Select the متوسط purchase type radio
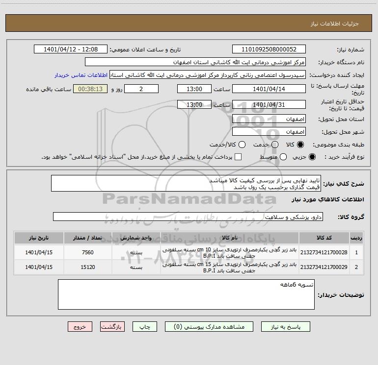 (283, 157)
